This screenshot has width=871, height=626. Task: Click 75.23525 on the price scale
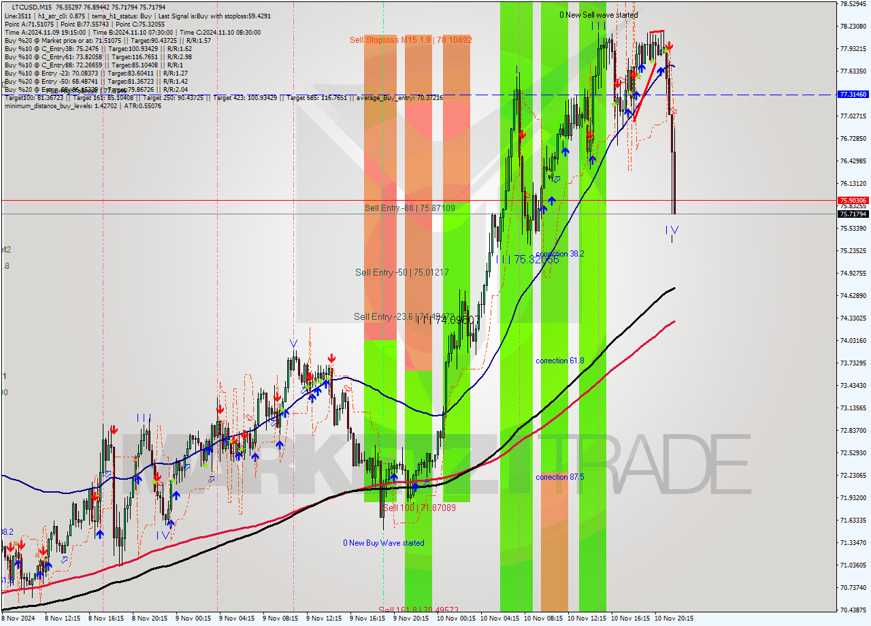(x=853, y=251)
